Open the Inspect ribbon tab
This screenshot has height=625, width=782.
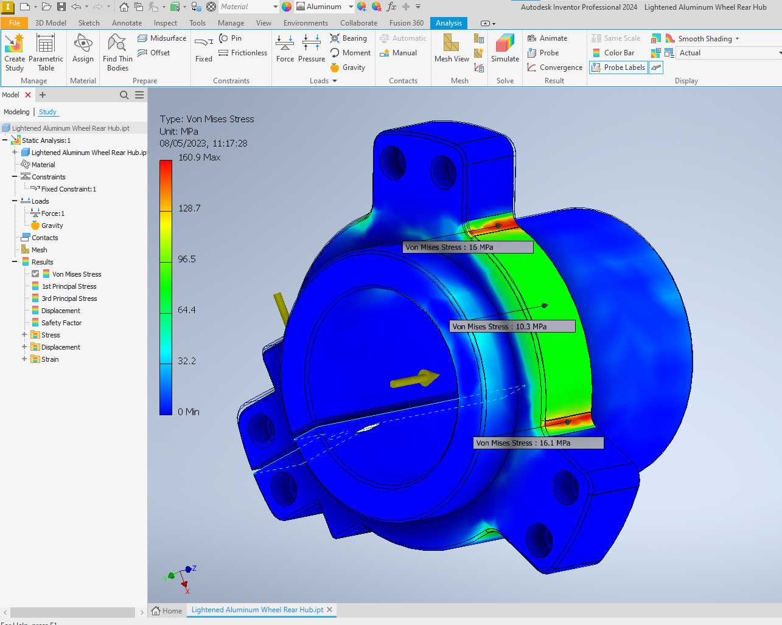(165, 23)
